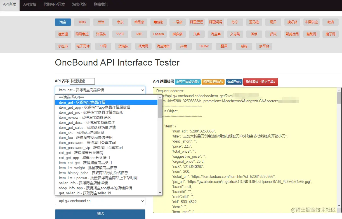Choose item_password 获得淘口令真实url option
Viewport: 342px width, 219px height.
click(106, 143)
